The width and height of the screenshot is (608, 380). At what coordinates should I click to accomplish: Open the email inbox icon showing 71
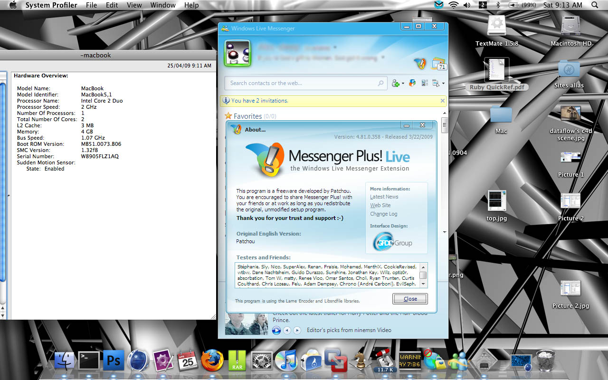pos(438,64)
